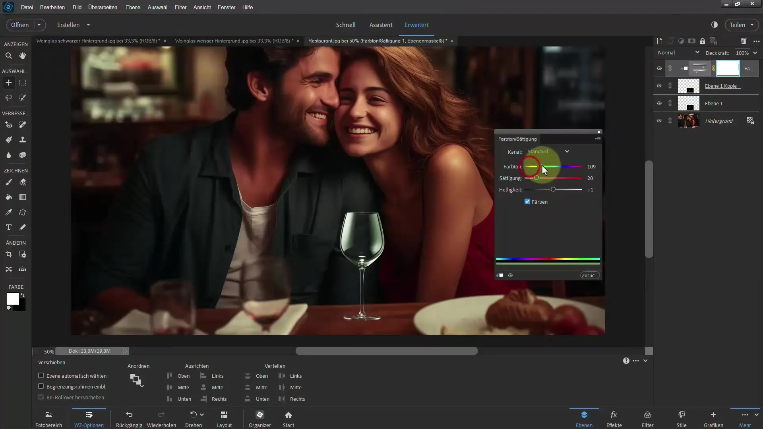The image size is (763, 429).
Task: Open the Filter menu
Action: point(180,7)
